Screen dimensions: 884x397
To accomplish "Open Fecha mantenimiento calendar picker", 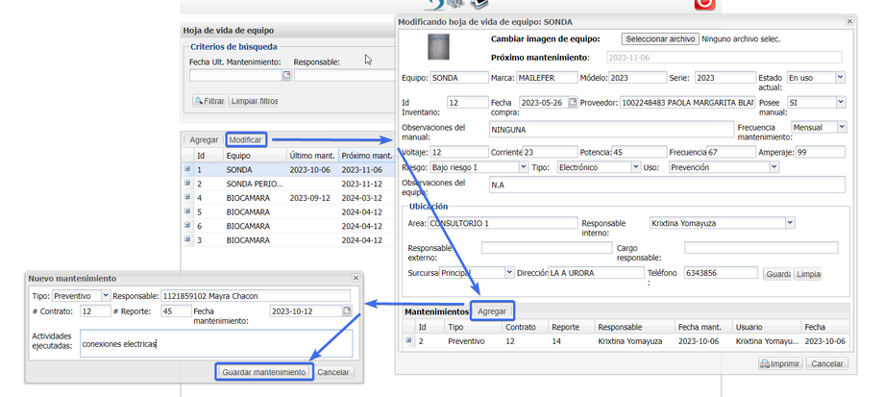I will click(x=348, y=311).
